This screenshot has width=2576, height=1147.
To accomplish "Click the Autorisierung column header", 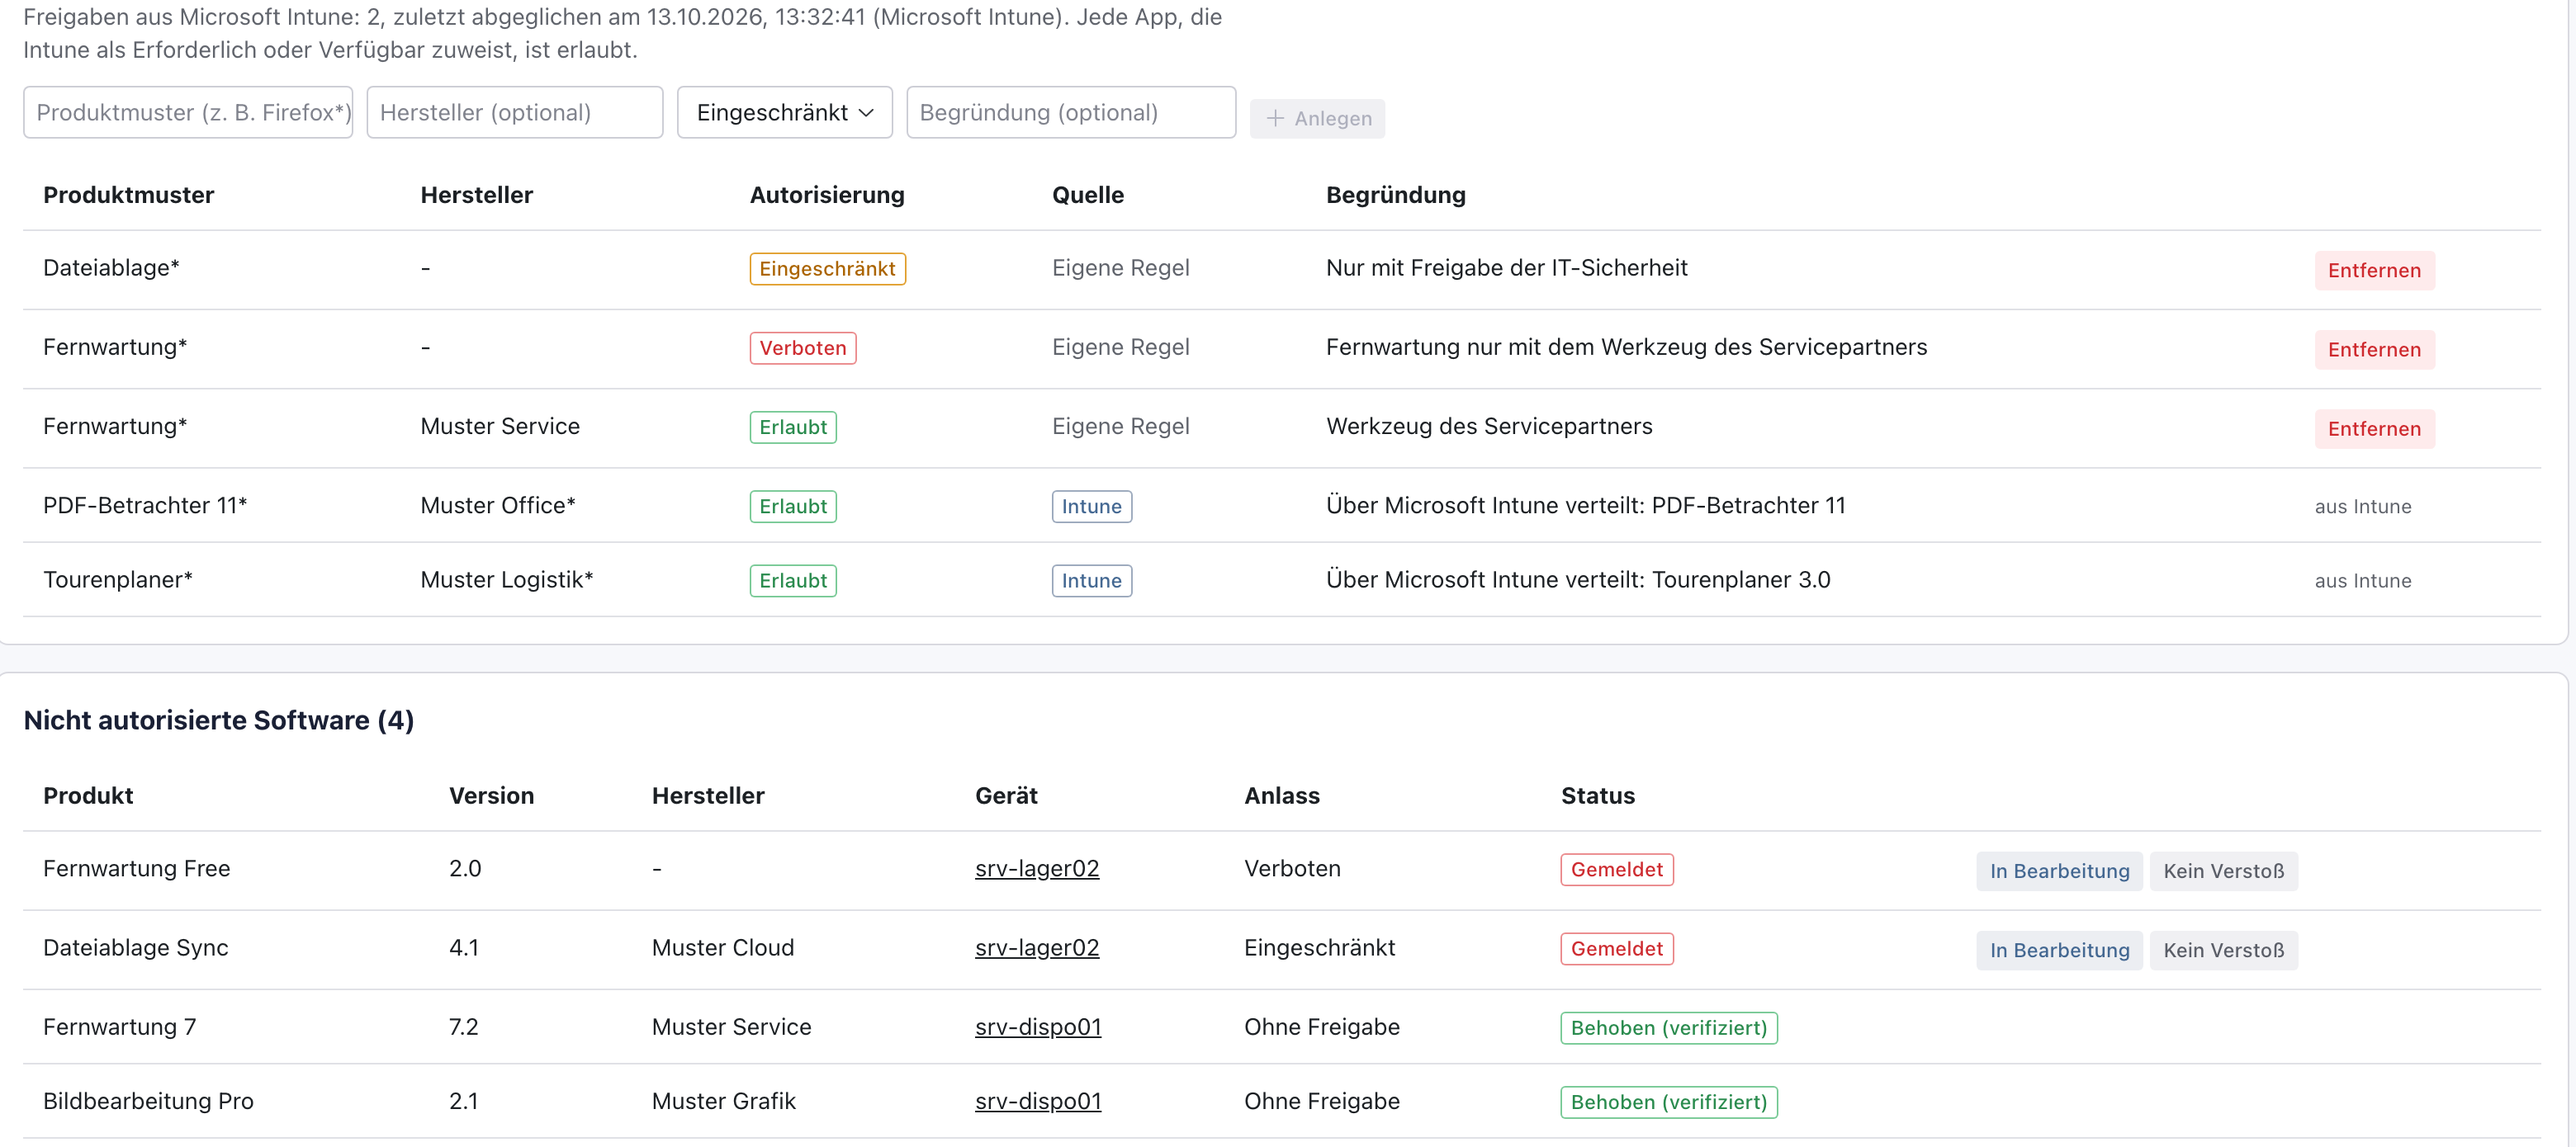I will [x=826, y=194].
